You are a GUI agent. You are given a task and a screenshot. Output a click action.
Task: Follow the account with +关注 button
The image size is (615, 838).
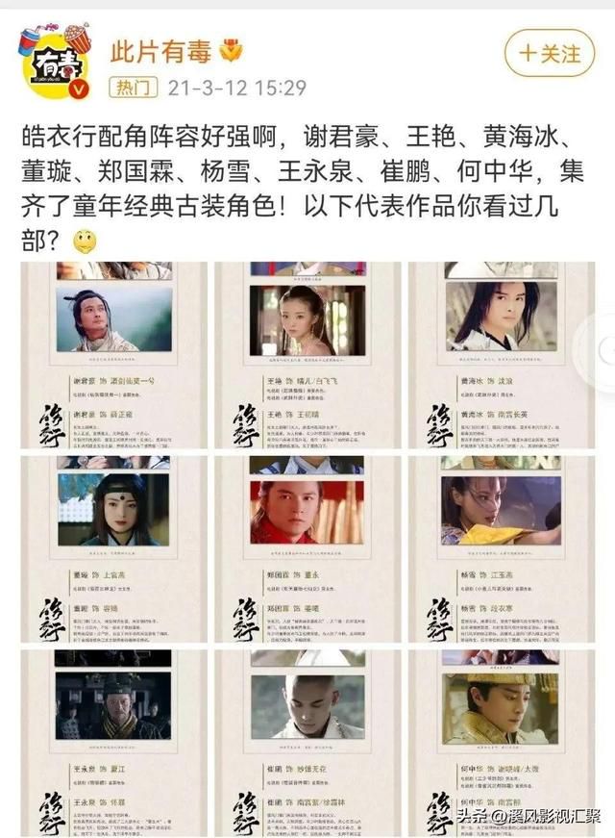(550, 53)
